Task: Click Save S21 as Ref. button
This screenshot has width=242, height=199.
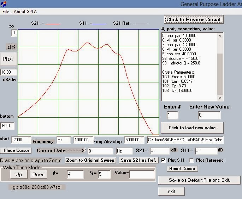Action: 138,160
